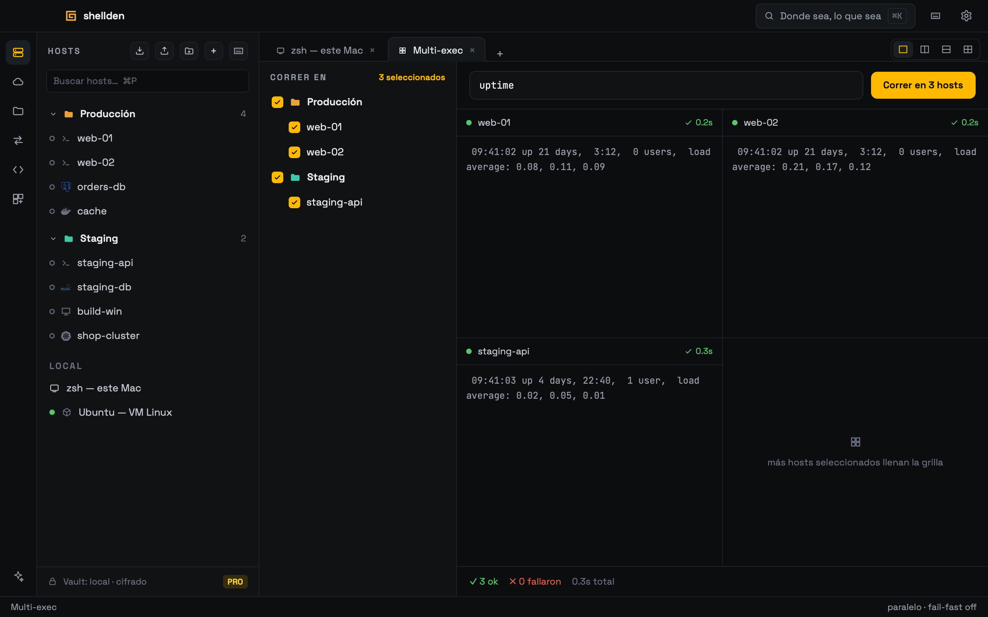Click the export hosts upload icon

click(x=164, y=51)
